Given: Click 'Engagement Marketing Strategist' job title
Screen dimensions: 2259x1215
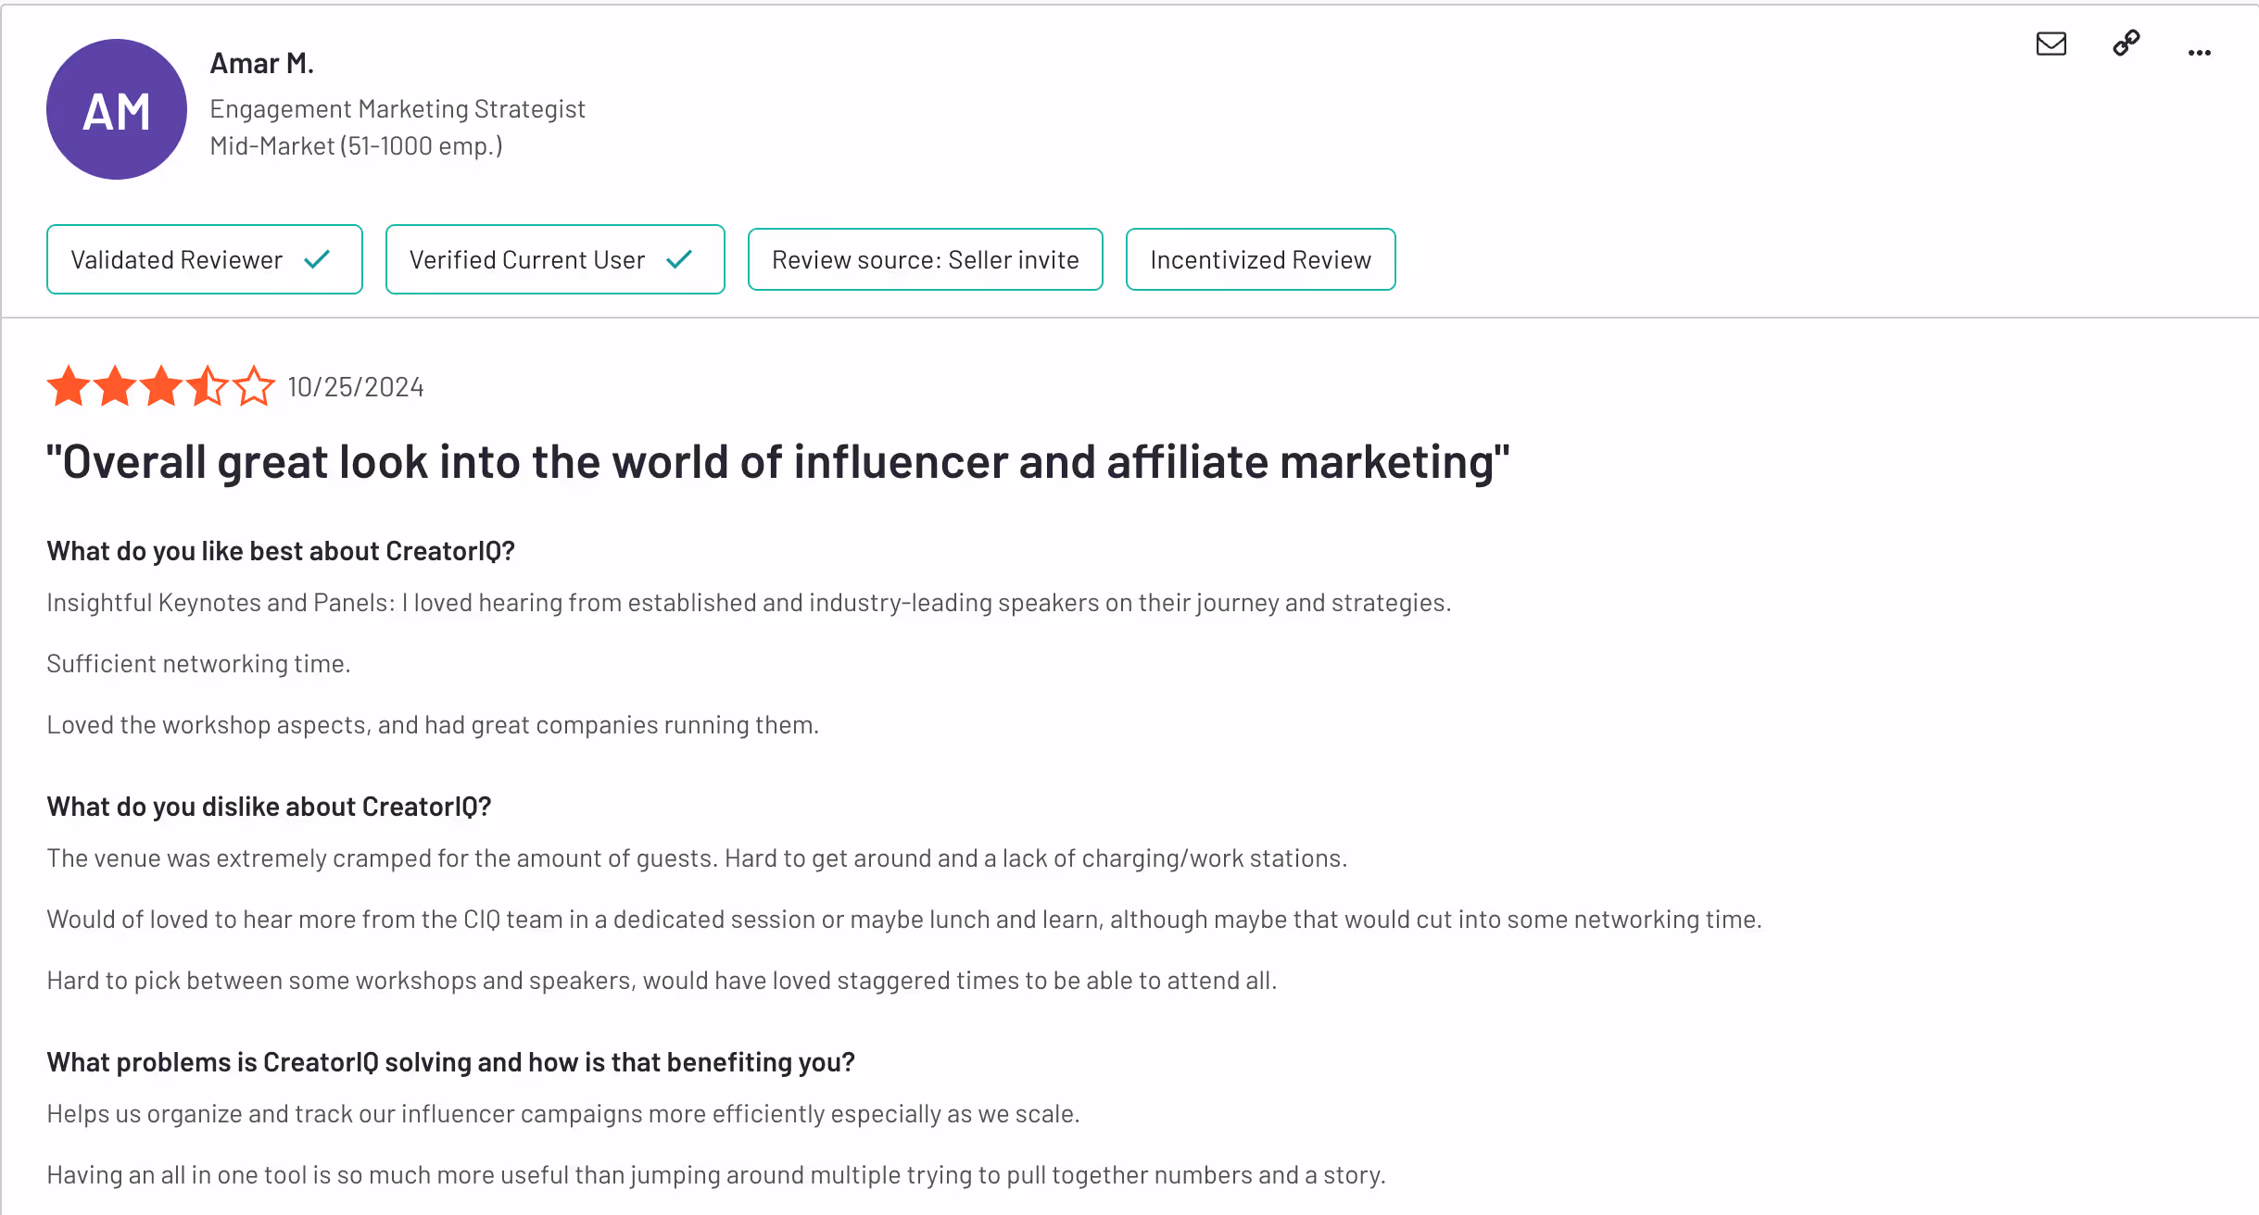Looking at the screenshot, I should click(398, 109).
